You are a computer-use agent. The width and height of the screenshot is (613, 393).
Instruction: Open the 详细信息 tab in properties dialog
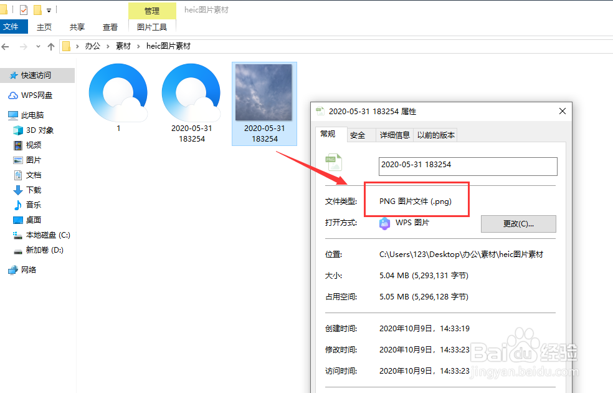click(394, 135)
